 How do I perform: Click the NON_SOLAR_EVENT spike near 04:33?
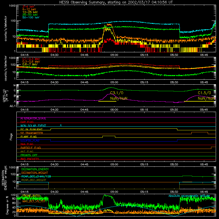[61, 125]
